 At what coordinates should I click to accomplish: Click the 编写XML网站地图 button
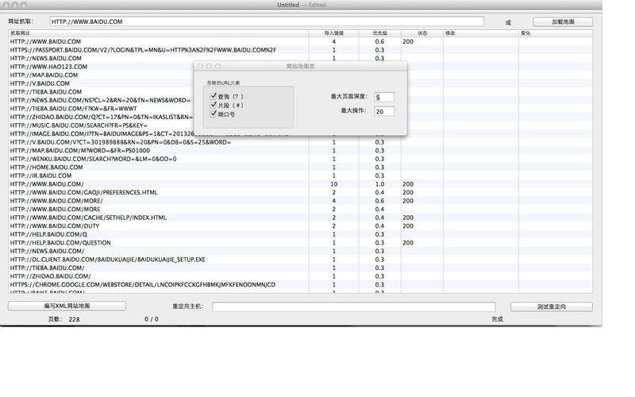(67, 306)
